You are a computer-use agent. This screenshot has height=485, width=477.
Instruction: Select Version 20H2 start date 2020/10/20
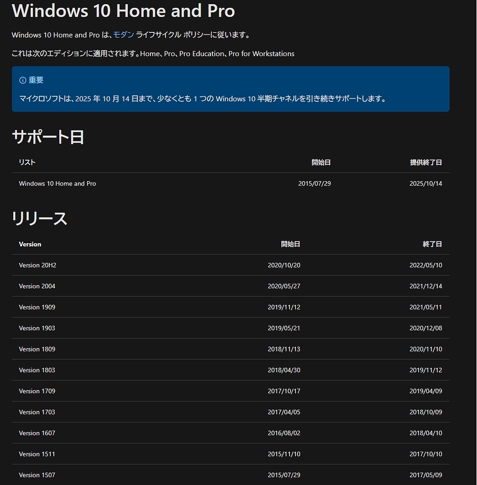coord(284,265)
